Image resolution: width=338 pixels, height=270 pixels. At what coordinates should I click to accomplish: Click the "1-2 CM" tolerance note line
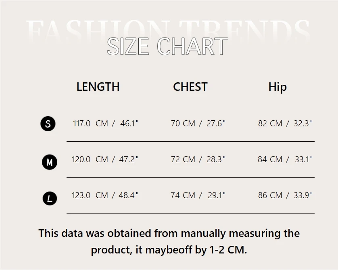(x=169, y=250)
